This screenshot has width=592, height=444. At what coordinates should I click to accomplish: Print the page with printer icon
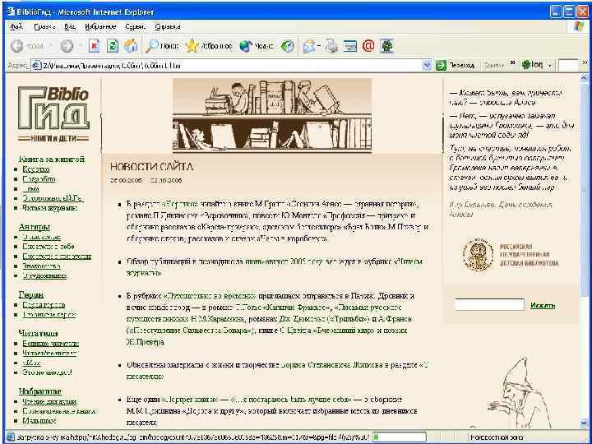pyautogui.click(x=331, y=46)
